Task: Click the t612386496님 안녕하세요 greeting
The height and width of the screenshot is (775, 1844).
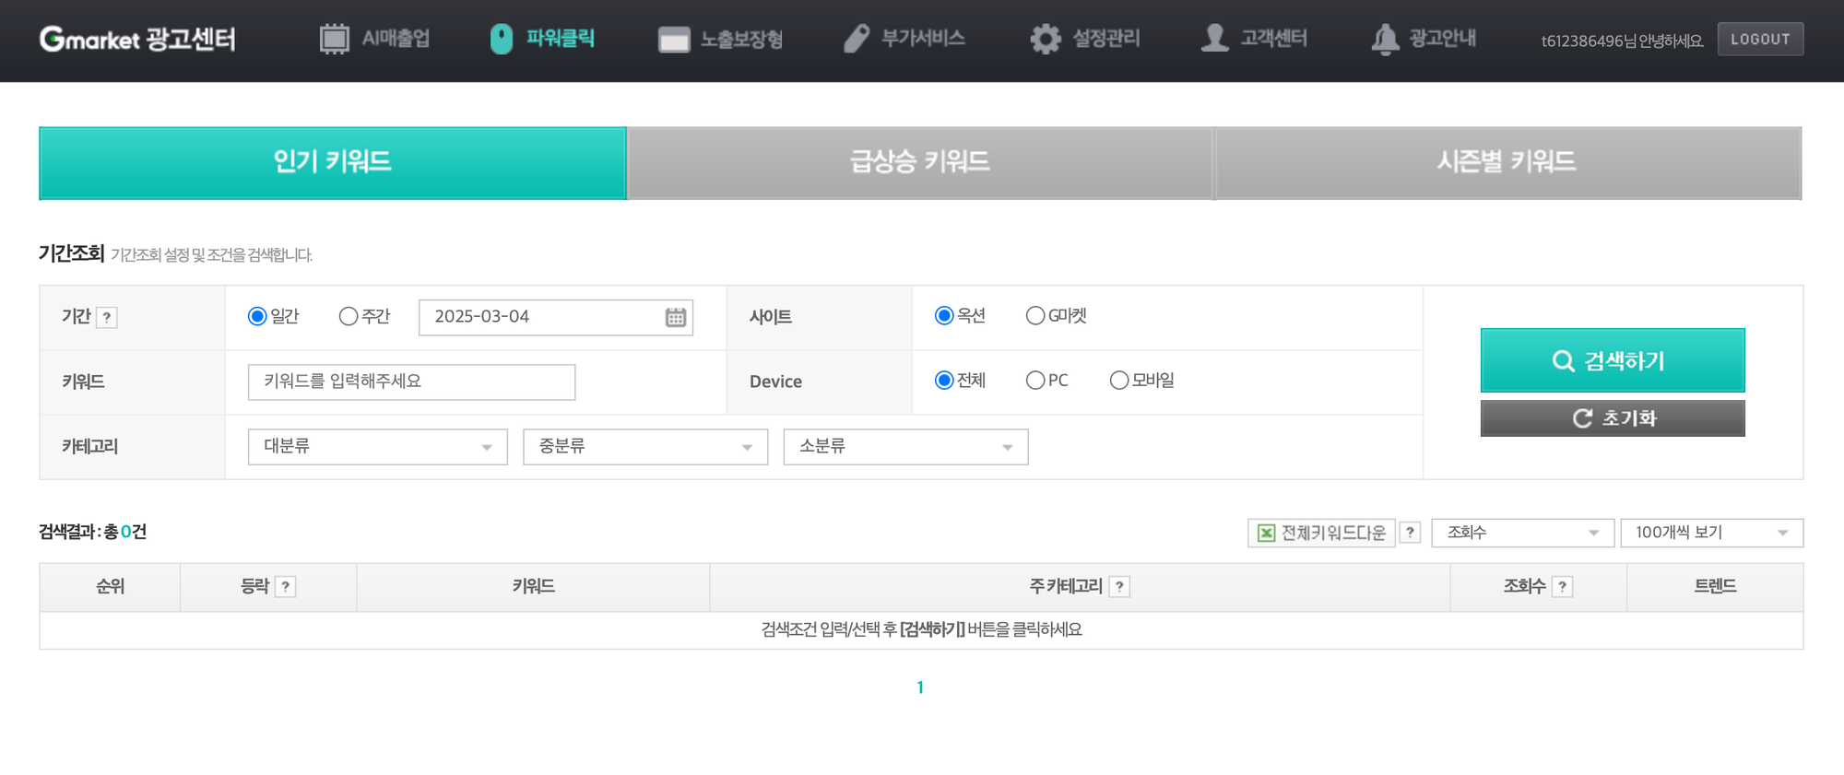Action: [x=1622, y=41]
